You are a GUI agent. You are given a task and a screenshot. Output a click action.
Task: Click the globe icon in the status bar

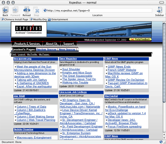tap(161, 142)
